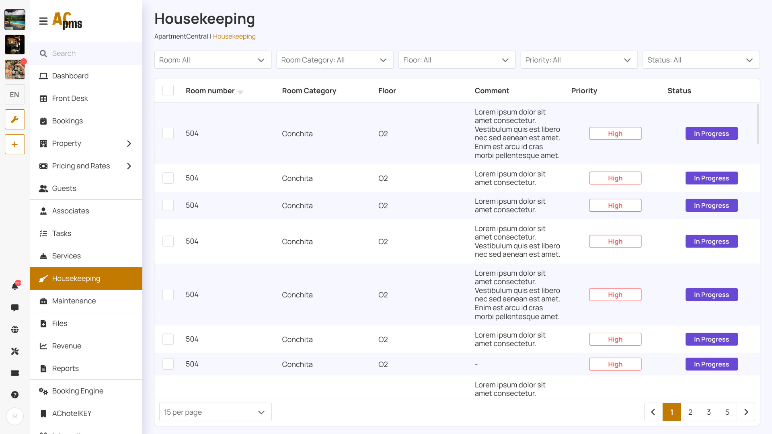Click the orange wrench icon button
772x434 pixels.
[15, 119]
